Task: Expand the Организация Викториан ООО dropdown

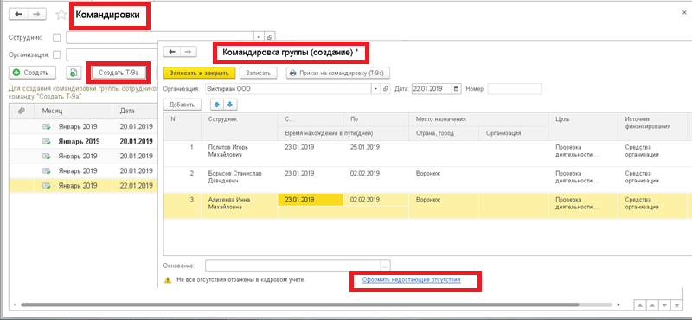Action: click(x=376, y=89)
